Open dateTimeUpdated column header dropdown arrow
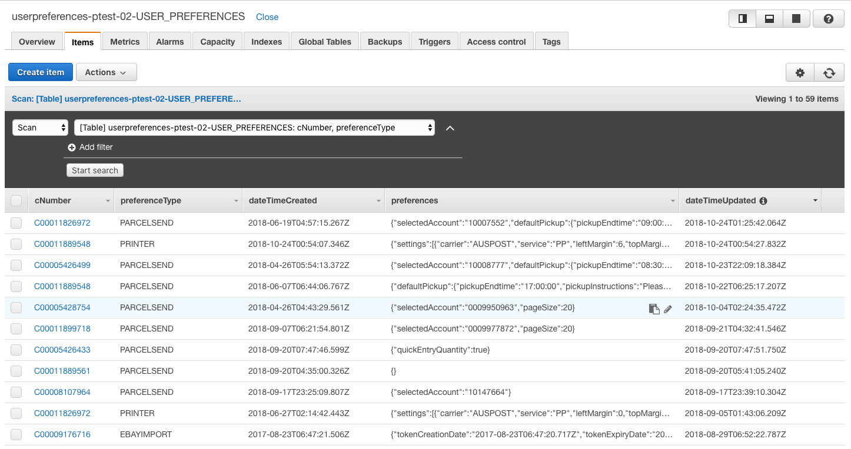Viewport: 851px width, 449px height. [x=815, y=201]
